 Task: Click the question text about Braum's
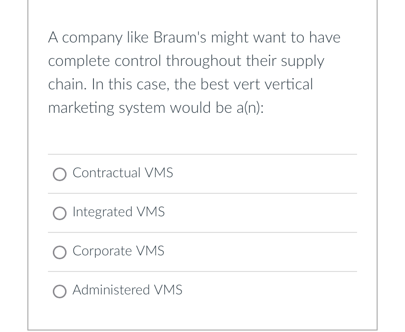click(x=194, y=72)
